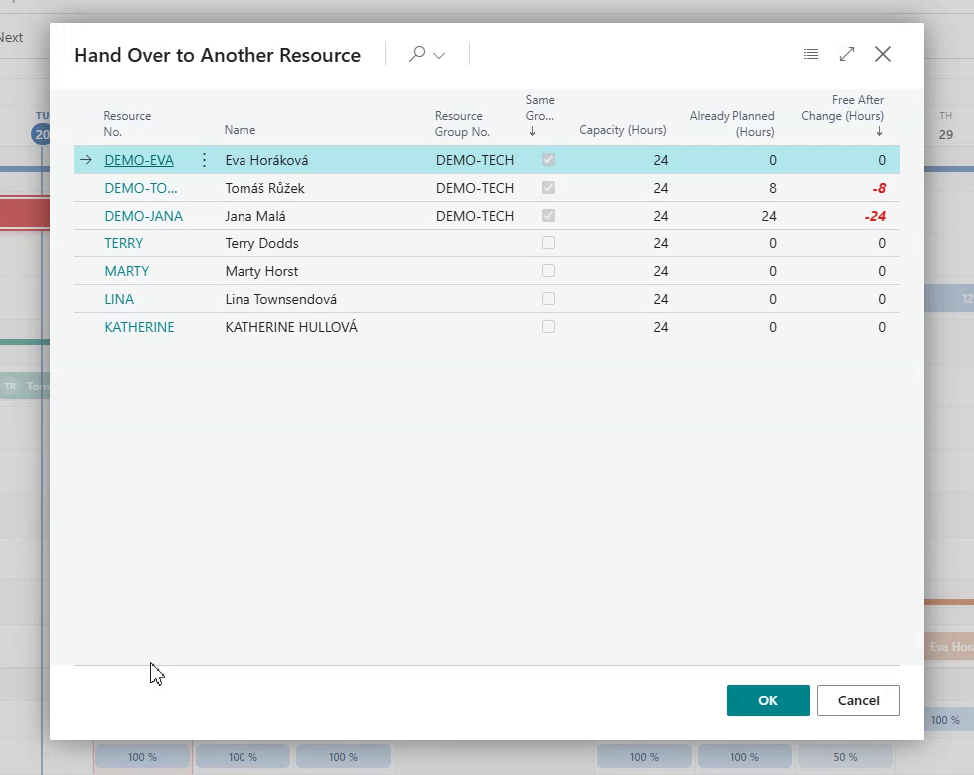The image size is (974, 775).
Task: Toggle Same Group checkbox for Lina Townsendová
Action: [x=548, y=299]
